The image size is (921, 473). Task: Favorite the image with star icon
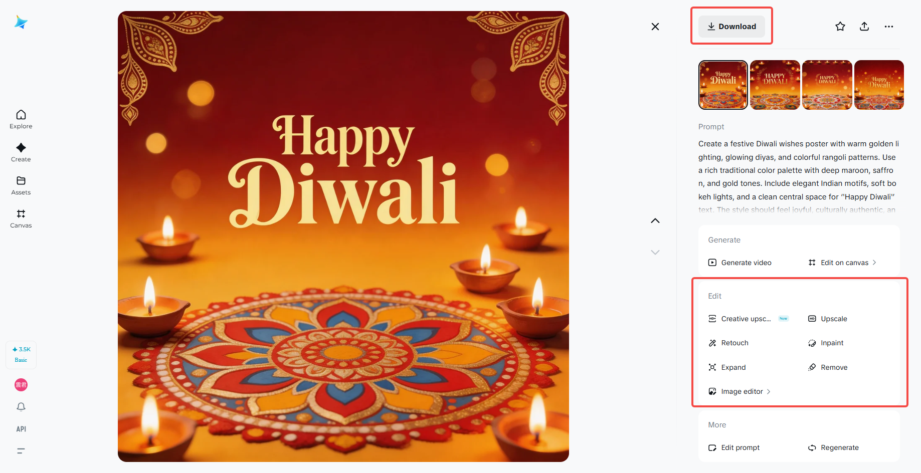(x=840, y=27)
